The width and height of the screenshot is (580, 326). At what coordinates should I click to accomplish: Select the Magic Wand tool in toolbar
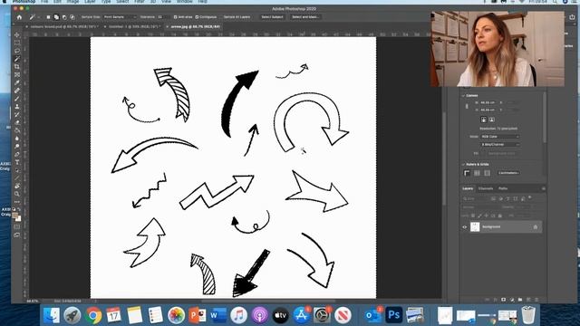click(17, 59)
